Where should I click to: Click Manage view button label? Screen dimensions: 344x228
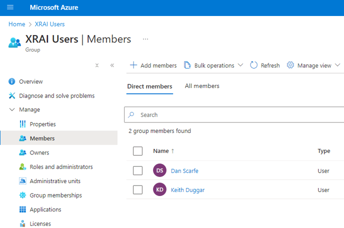pos(314,65)
